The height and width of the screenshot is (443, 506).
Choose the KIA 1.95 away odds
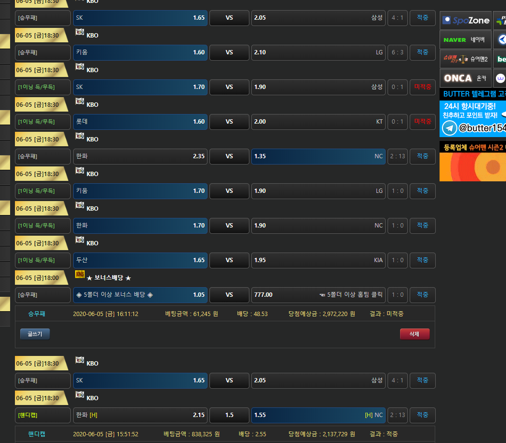tap(318, 260)
